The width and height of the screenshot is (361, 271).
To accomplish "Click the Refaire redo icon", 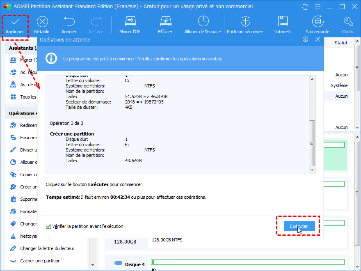I will pyautogui.click(x=96, y=21).
